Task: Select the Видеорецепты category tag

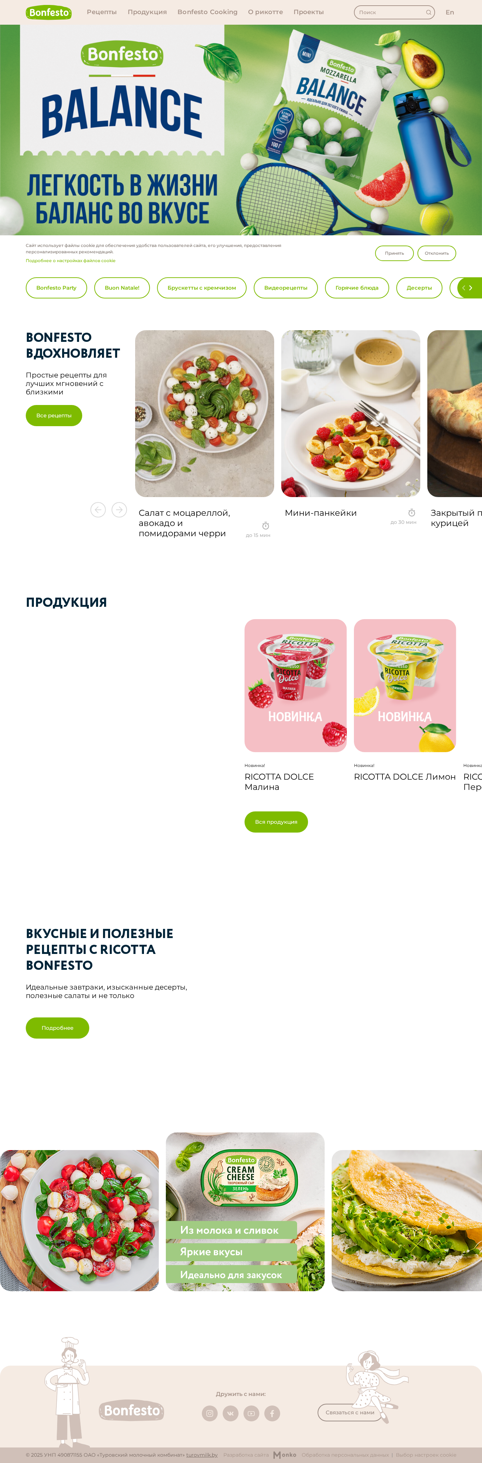Action: (x=285, y=288)
